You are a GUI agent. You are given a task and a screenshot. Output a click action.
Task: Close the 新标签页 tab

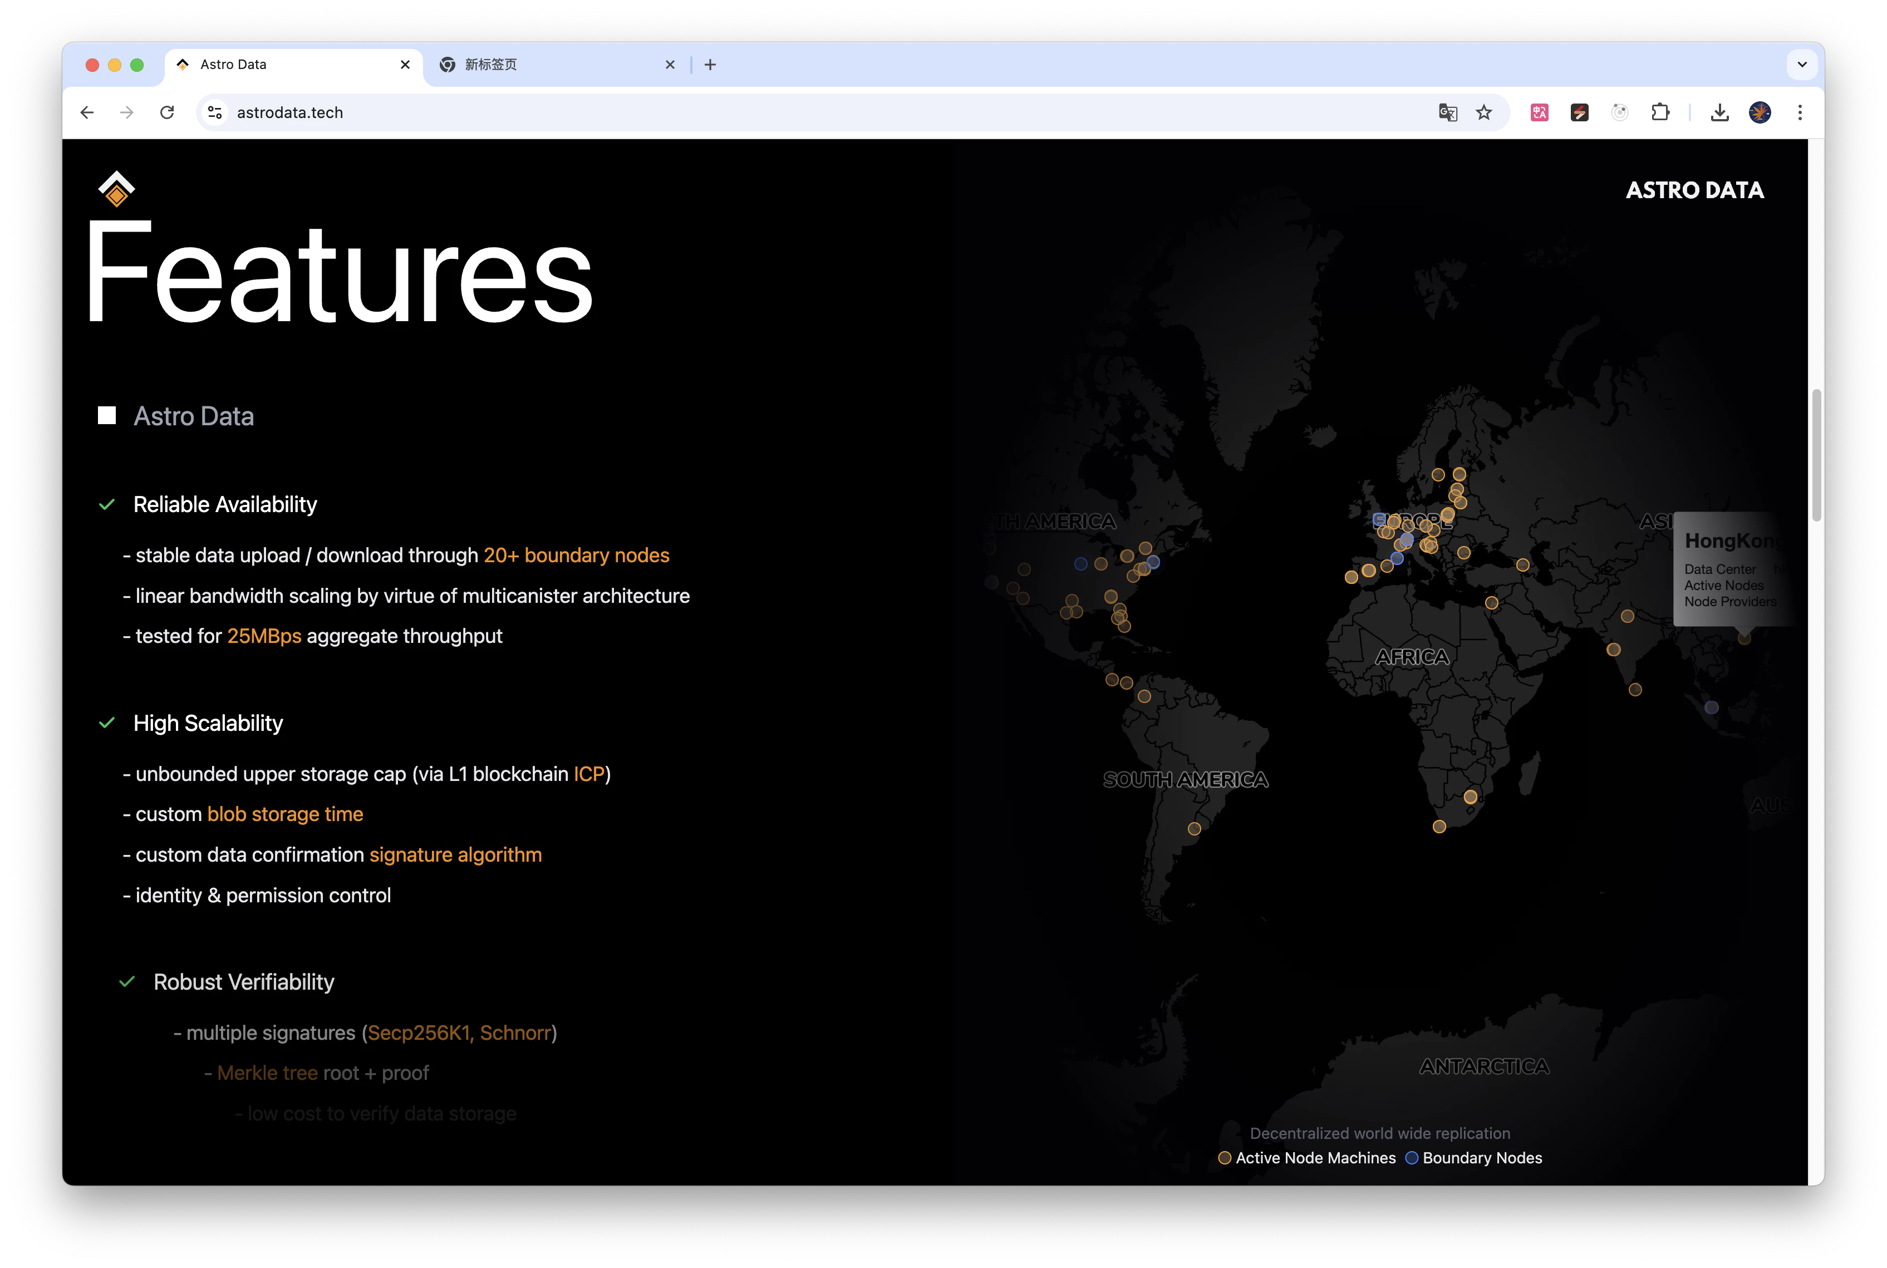(670, 65)
